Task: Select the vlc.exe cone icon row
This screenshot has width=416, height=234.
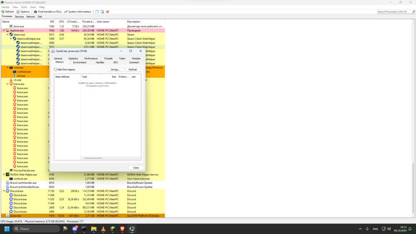Action: 11,80
